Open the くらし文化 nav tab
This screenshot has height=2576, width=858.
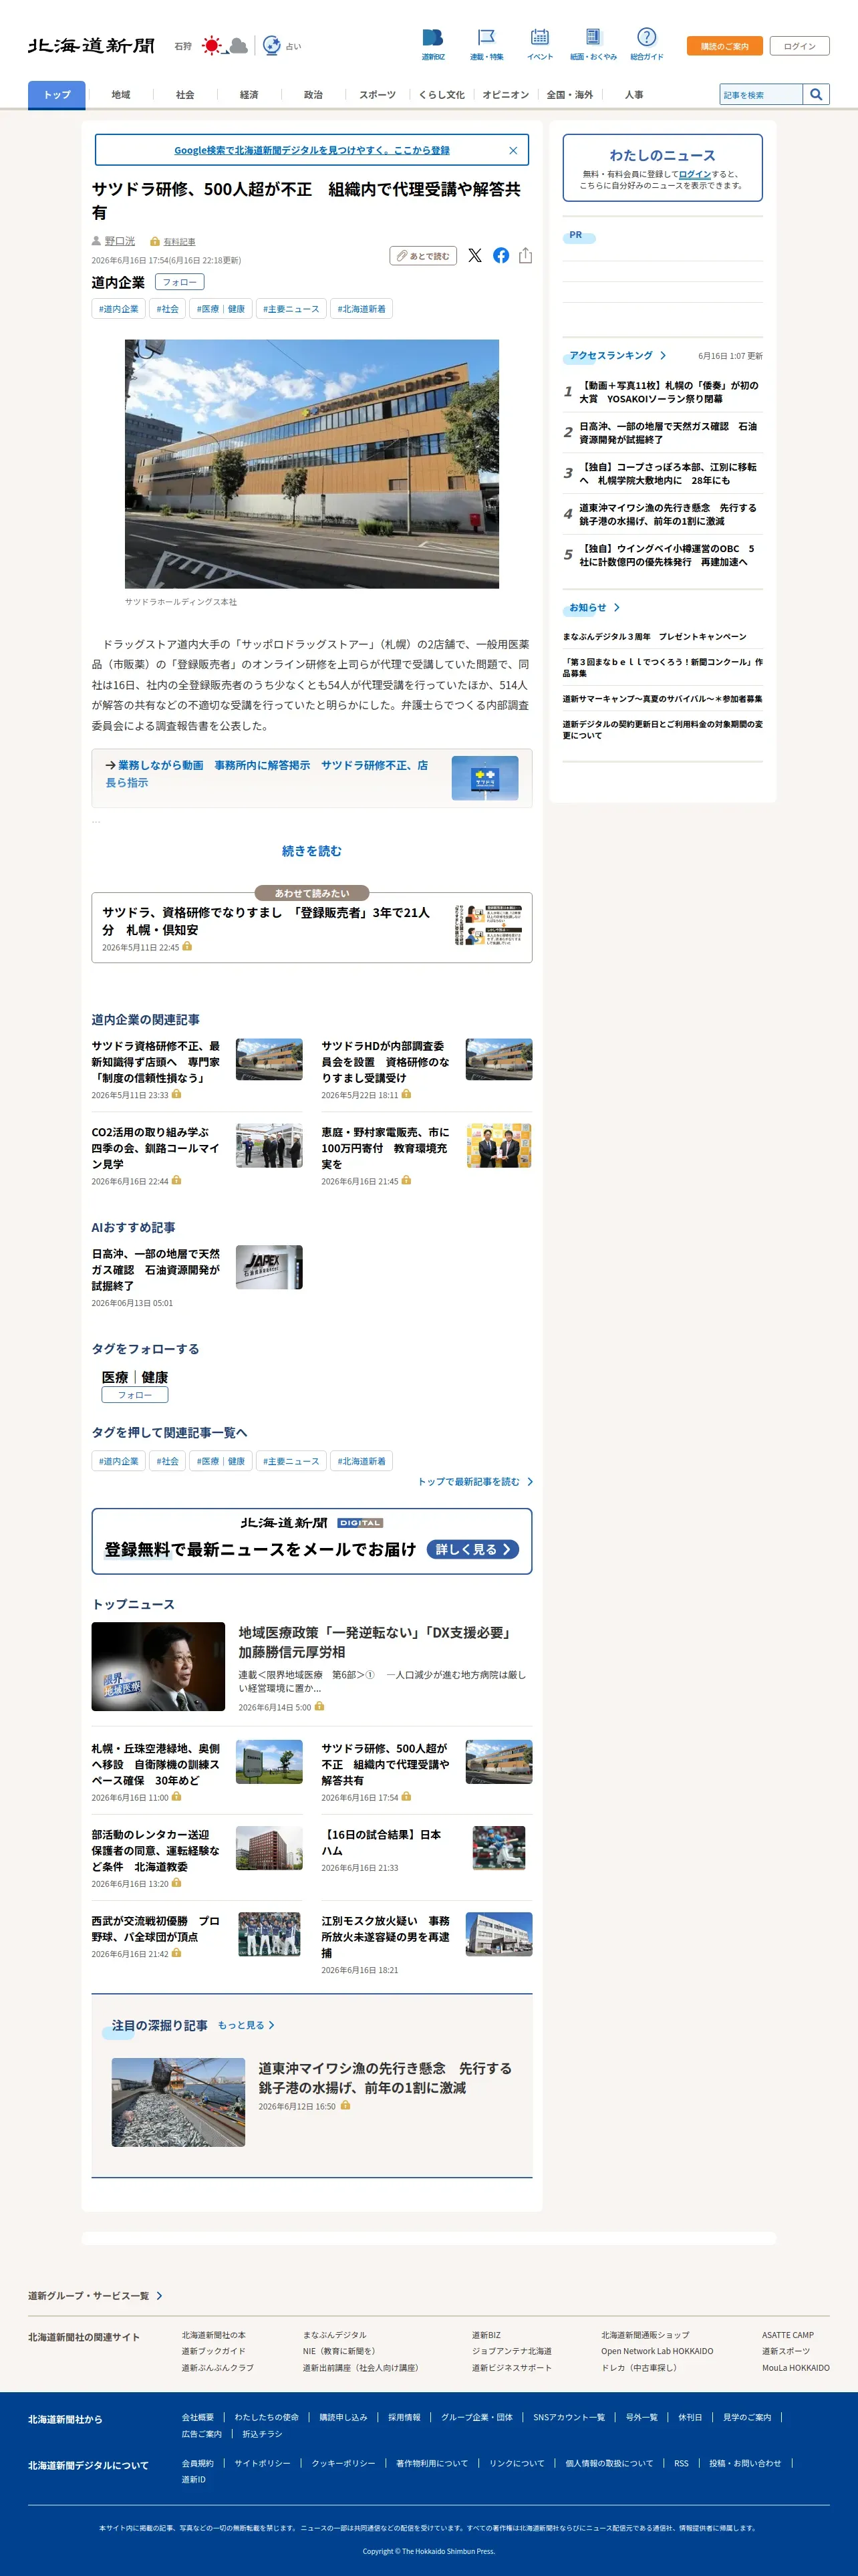(441, 94)
